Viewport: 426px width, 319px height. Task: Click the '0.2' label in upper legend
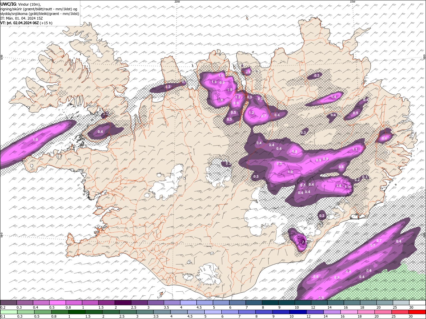click(3, 307)
